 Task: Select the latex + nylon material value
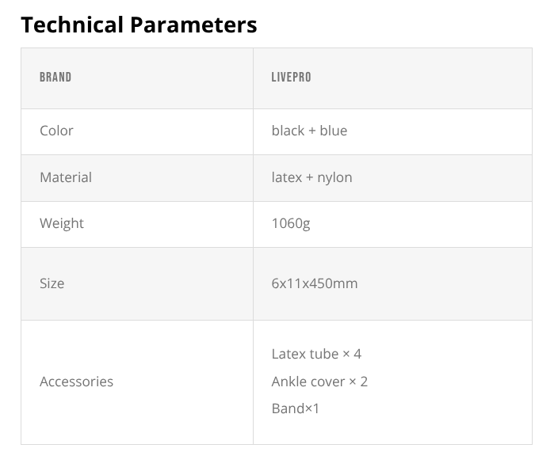tap(311, 177)
